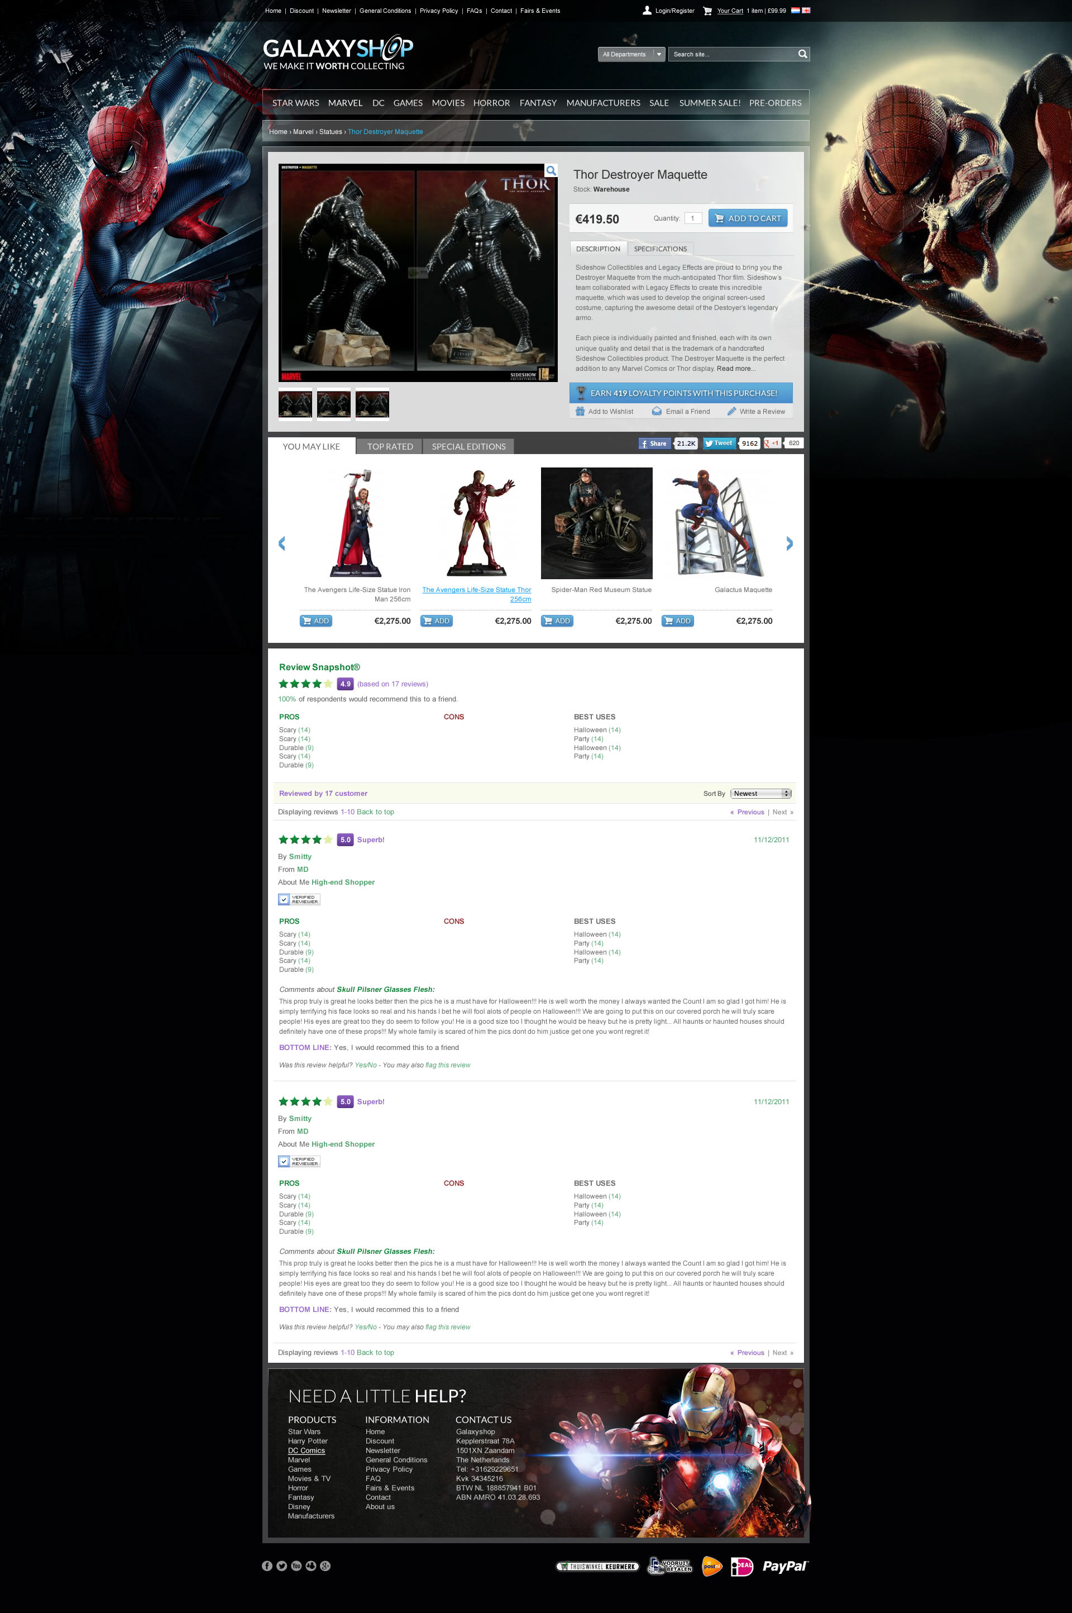
Task: Open the All Departments dropdown
Action: pyautogui.click(x=631, y=54)
